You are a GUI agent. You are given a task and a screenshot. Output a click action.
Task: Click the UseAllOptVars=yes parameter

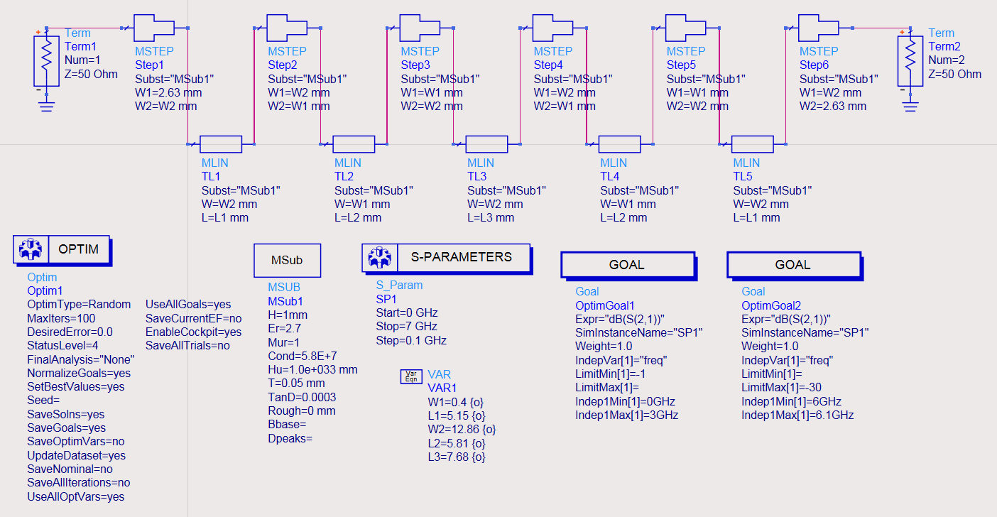coord(76,497)
